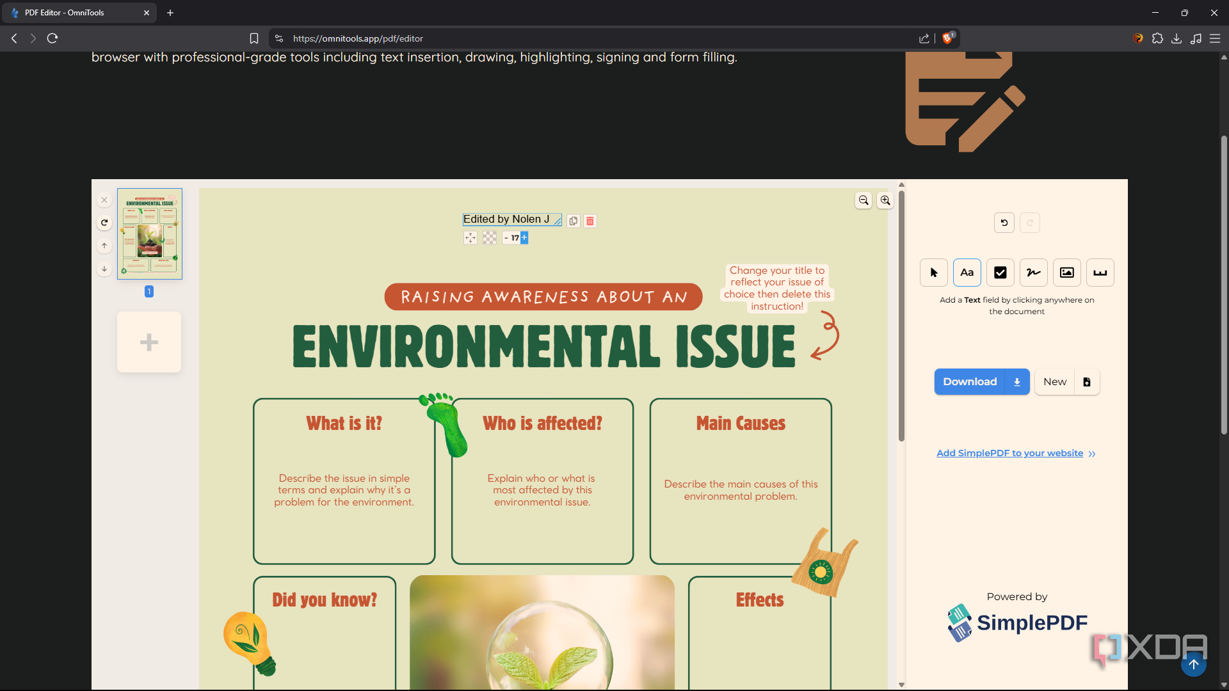Add a new page with plus tile
Screen dimensions: 1229x691
(x=149, y=342)
